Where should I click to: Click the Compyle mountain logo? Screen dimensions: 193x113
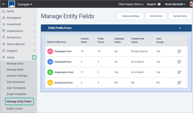[12, 4]
